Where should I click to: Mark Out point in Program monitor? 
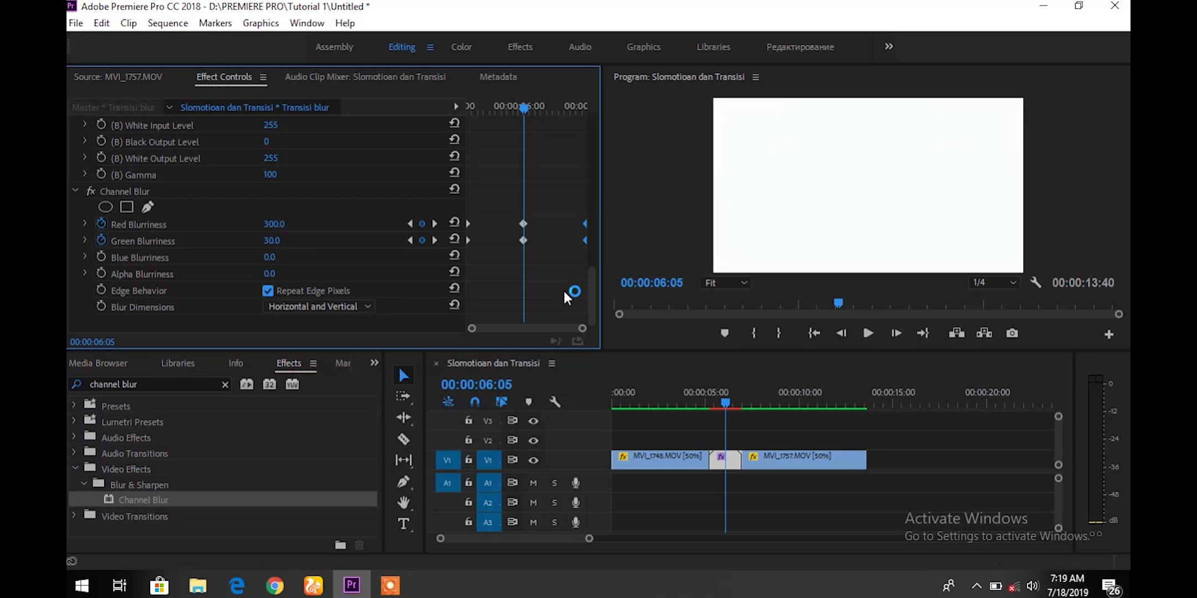click(x=779, y=333)
